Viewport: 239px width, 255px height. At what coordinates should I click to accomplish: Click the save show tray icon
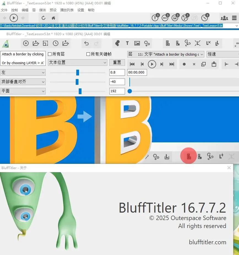tap(66, 43)
